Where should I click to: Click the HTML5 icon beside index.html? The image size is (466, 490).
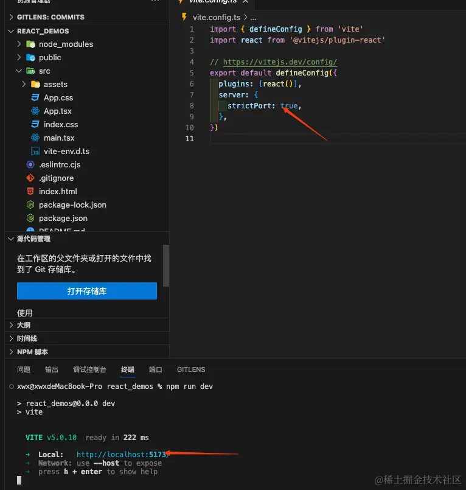pos(30,191)
